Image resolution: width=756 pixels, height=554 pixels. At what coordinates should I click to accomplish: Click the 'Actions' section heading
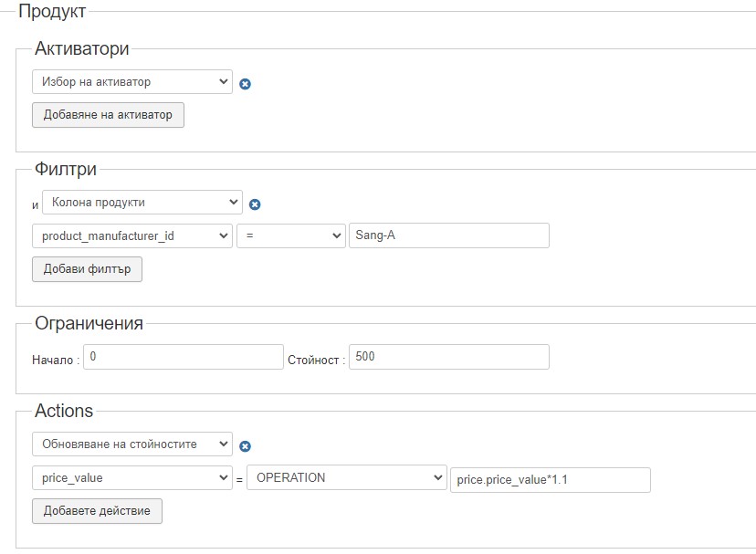coord(64,411)
